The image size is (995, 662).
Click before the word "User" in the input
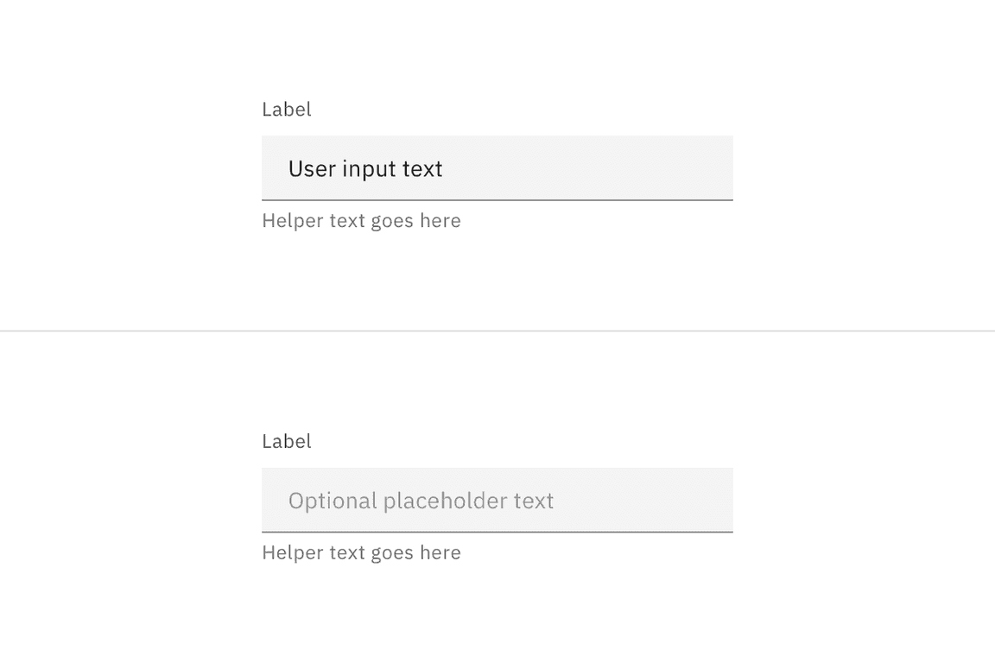pyautogui.click(x=289, y=168)
